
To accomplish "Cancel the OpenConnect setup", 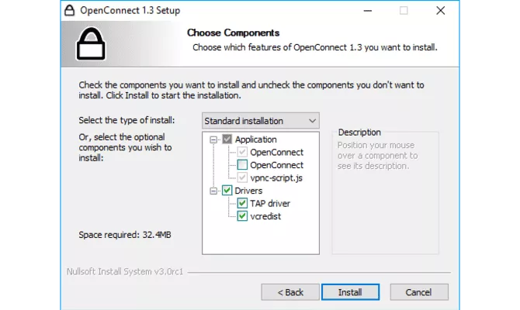I will [x=420, y=292].
